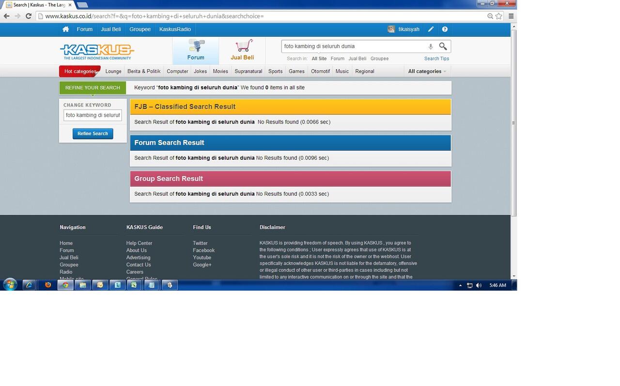Click the browser forward arrow
The width and height of the screenshot is (620, 386).
(x=17, y=16)
